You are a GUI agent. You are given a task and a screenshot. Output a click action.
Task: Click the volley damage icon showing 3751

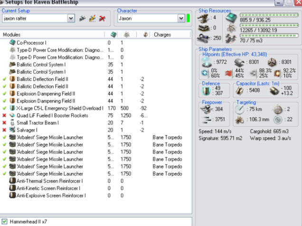(206, 119)
